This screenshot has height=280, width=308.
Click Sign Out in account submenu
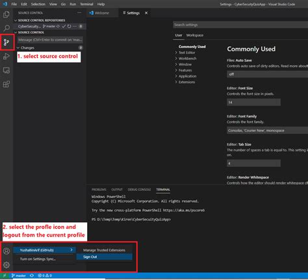(105, 257)
